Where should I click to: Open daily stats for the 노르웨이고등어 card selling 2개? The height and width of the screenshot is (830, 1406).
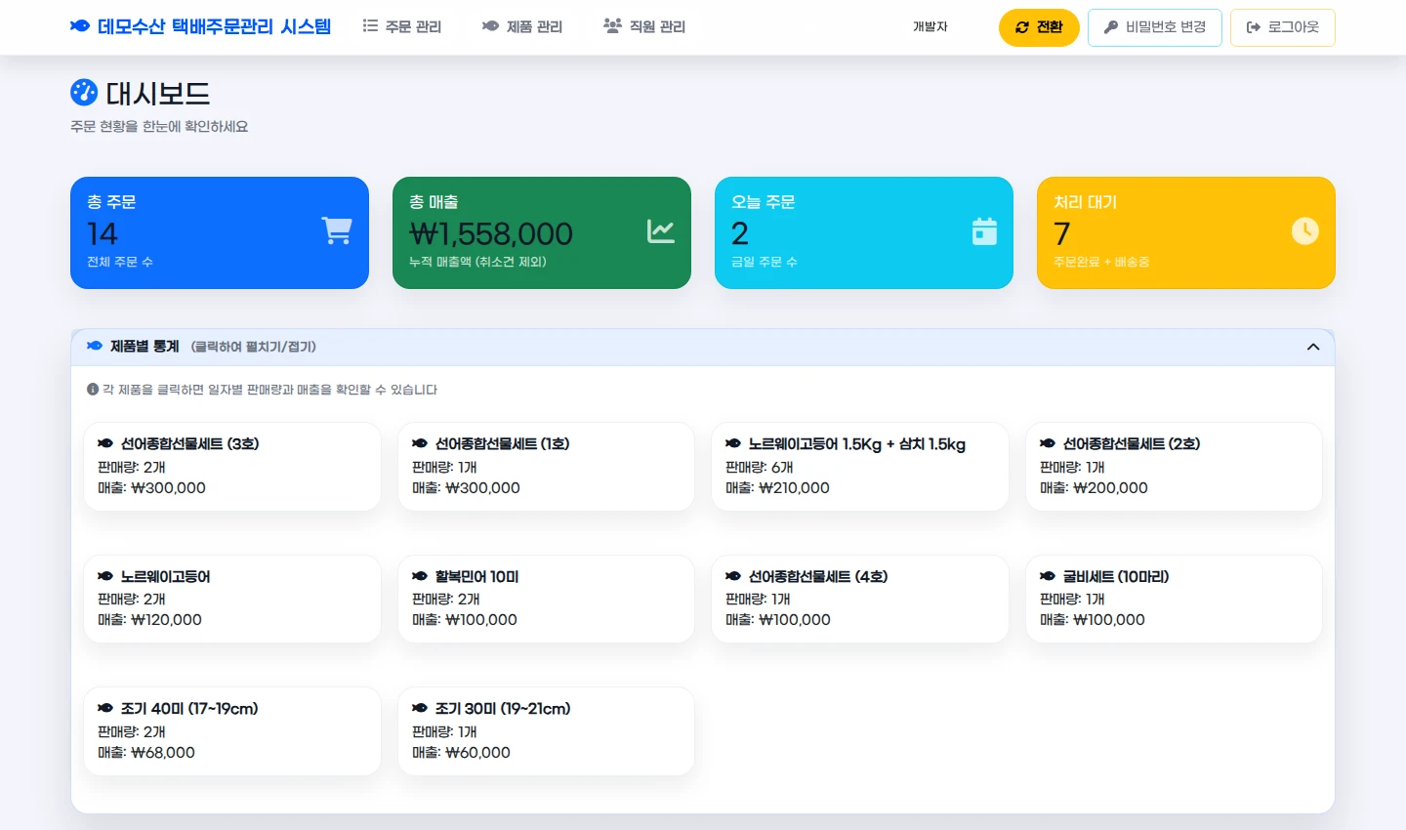pyautogui.click(x=232, y=599)
